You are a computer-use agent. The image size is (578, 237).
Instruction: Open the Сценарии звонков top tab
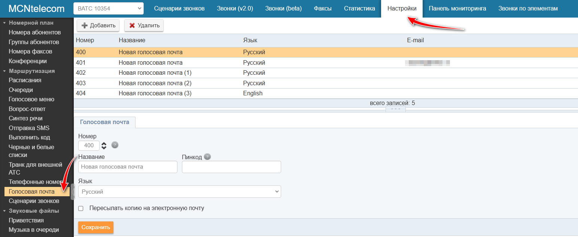179,8
